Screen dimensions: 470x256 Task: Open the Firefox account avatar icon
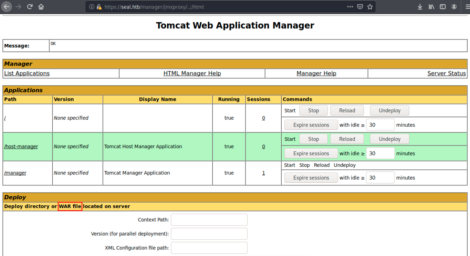[x=454, y=7]
